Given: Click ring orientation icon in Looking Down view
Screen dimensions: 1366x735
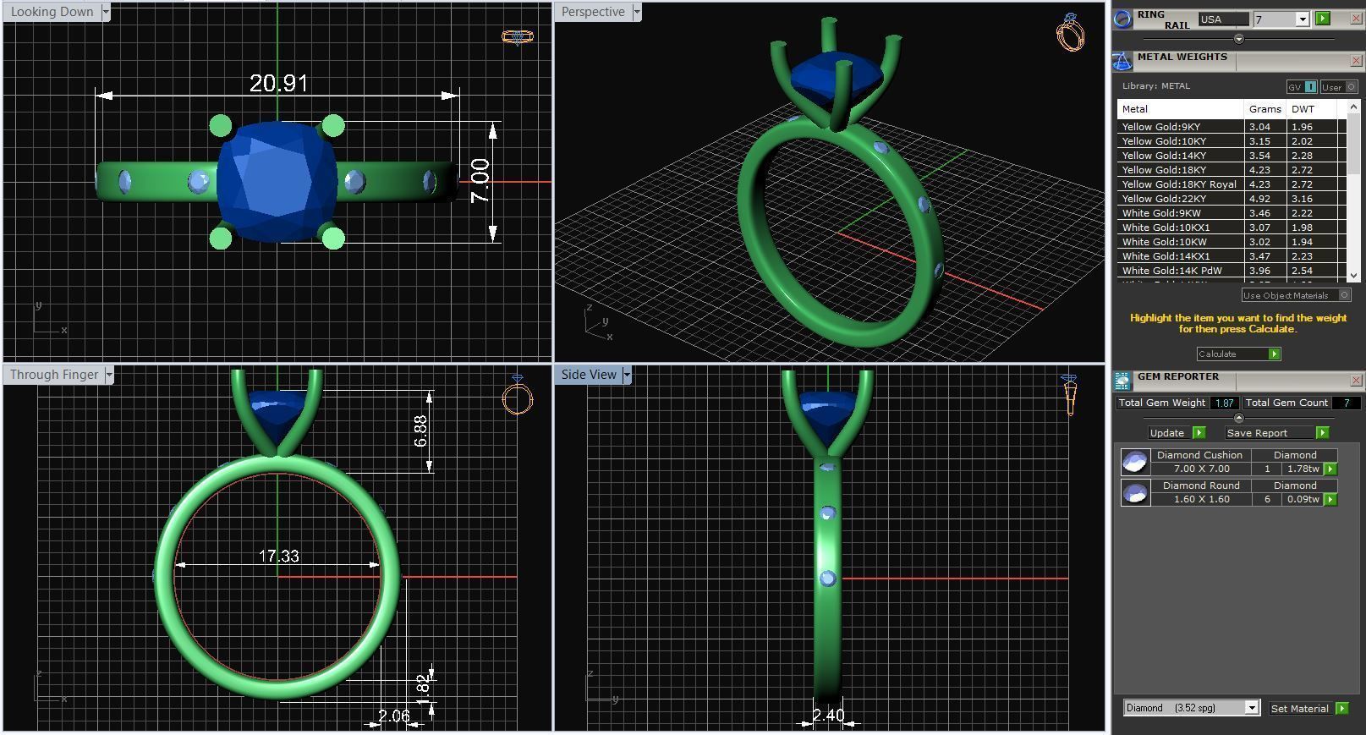Looking at the screenshot, I should coord(518,36).
